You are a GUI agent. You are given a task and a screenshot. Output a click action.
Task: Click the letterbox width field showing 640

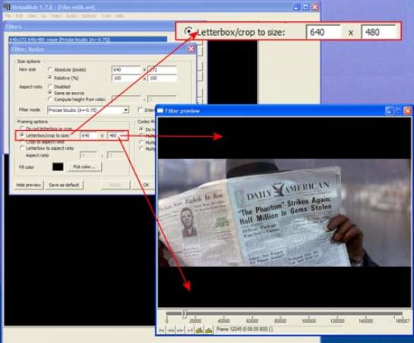[x=89, y=135]
